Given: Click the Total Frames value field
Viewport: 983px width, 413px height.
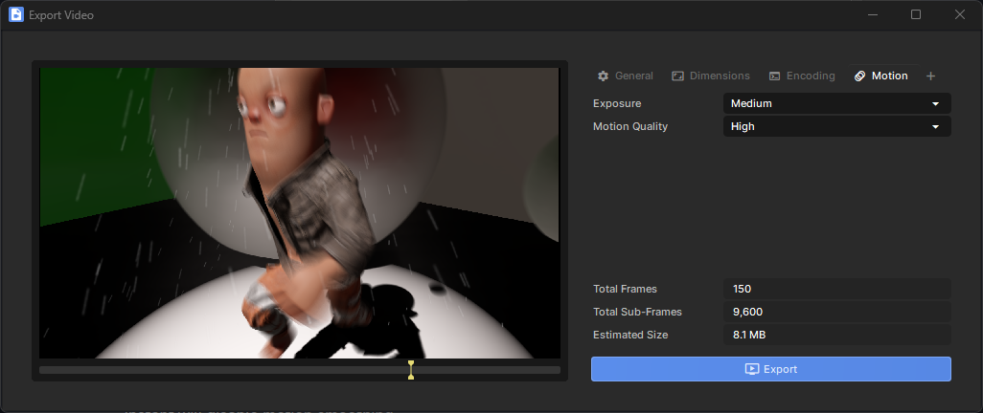Looking at the screenshot, I should pos(836,289).
